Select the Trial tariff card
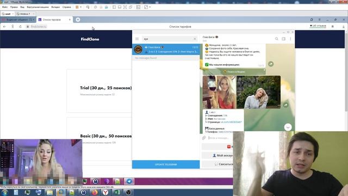The width and height of the screenshot is (348, 196). pos(99,91)
